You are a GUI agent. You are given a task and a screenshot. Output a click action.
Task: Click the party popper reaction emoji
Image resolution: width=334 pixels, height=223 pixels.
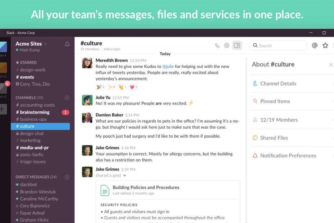tap(101, 87)
